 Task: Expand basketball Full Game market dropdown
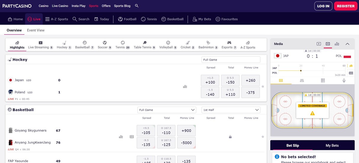(167, 110)
